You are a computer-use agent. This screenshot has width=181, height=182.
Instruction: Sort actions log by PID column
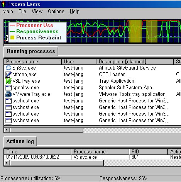pyautogui.click(x=149, y=151)
